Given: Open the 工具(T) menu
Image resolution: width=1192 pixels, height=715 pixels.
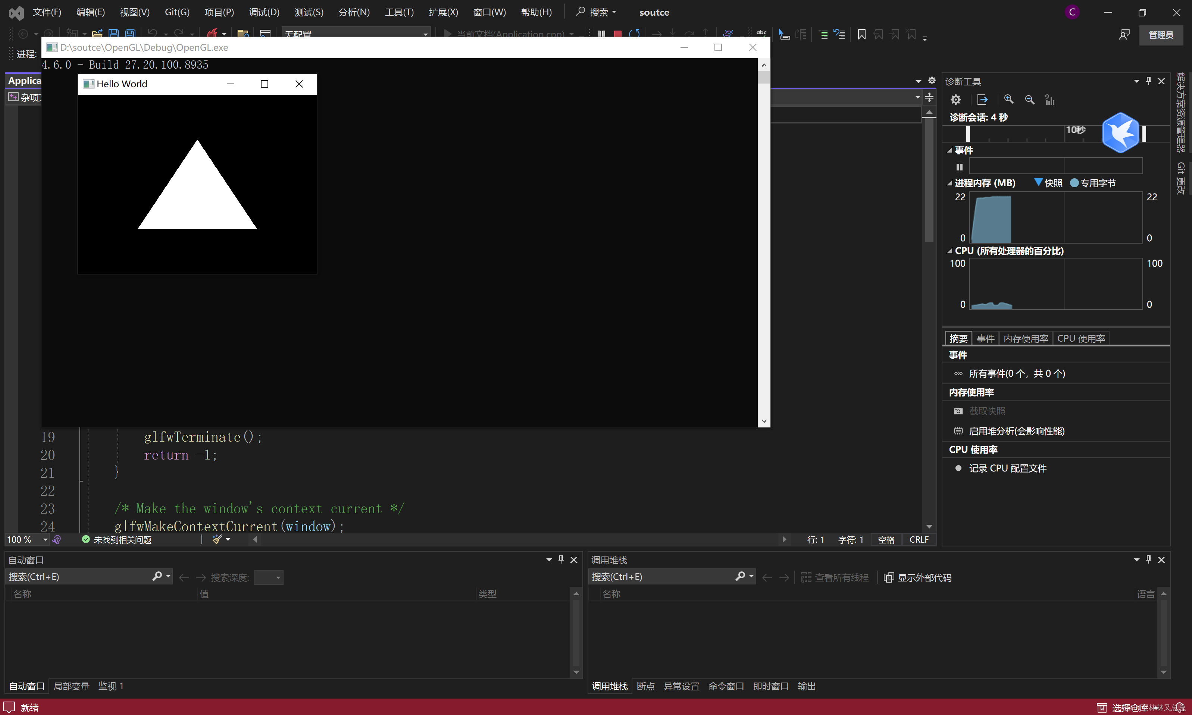Looking at the screenshot, I should pos(399,12).
